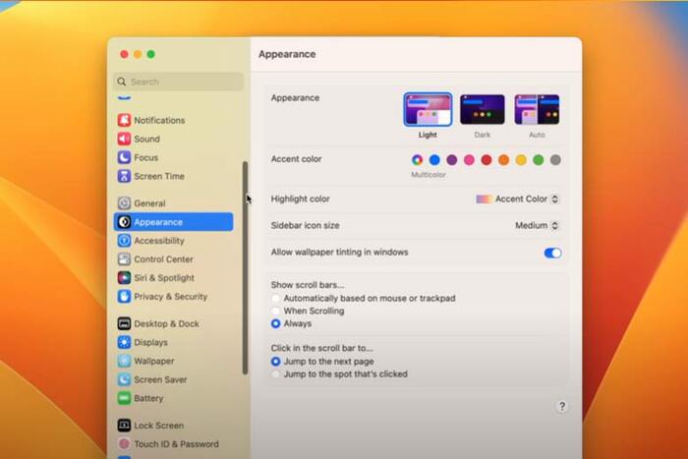
Task: Open General settings pane
Action: pyautogui.click(x=173, y=203)
